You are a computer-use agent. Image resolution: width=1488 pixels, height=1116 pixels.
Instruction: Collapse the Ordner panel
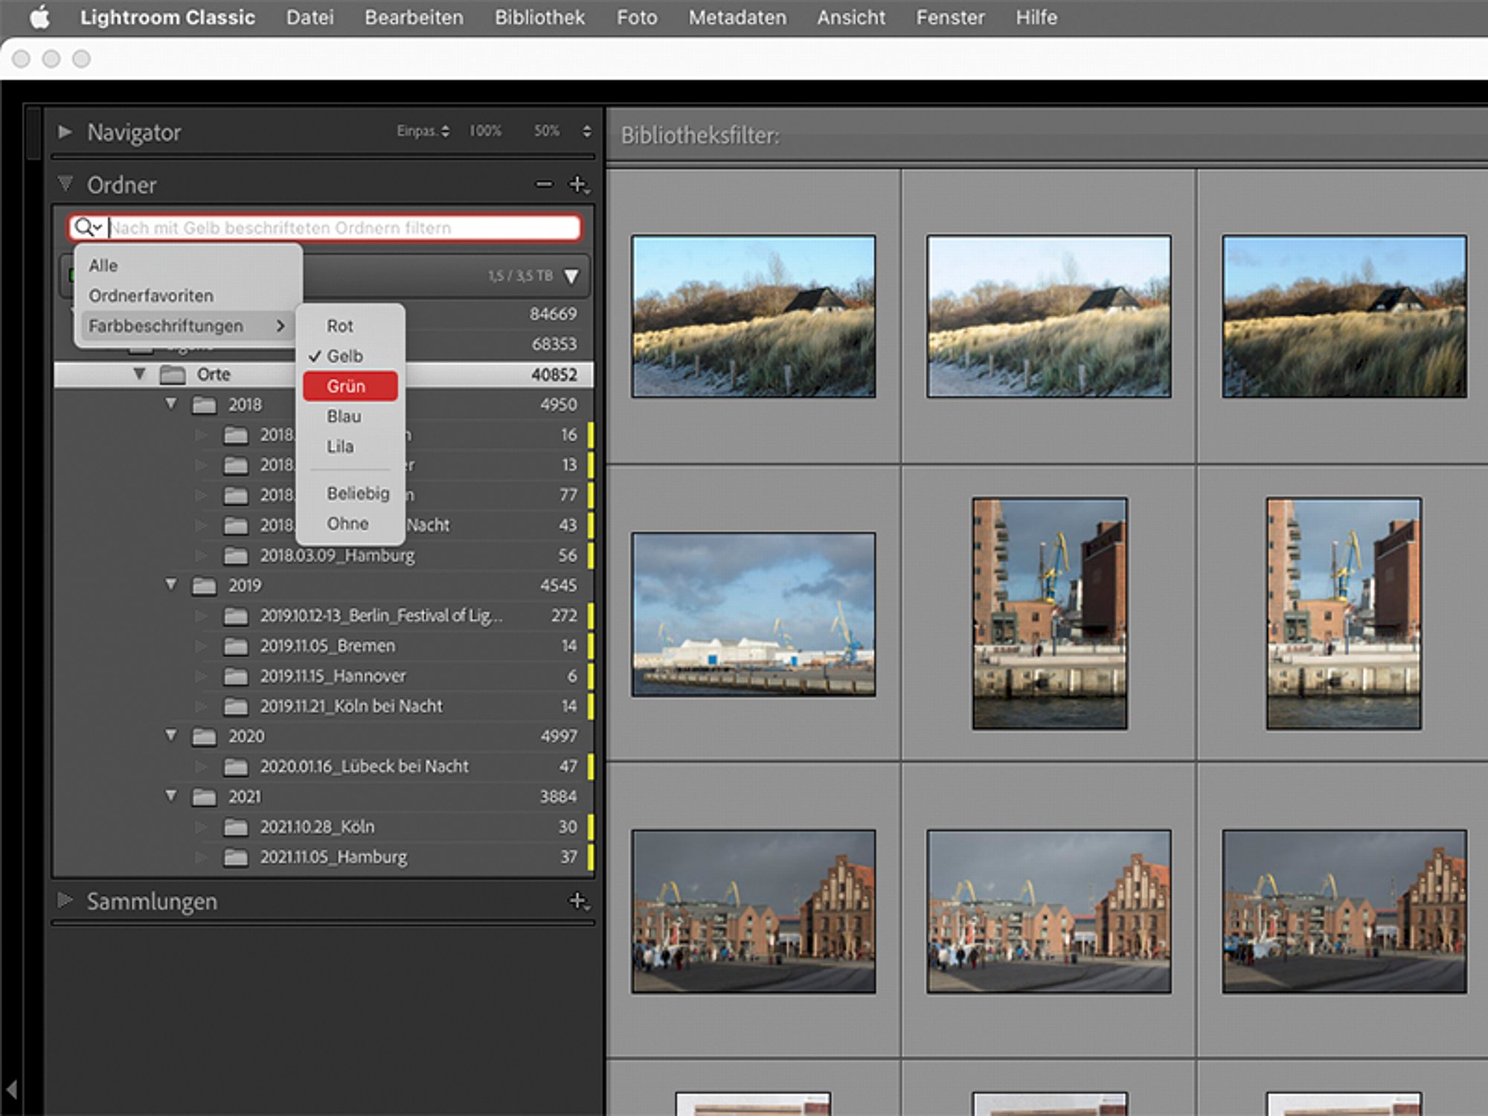(x=65, y=183)
